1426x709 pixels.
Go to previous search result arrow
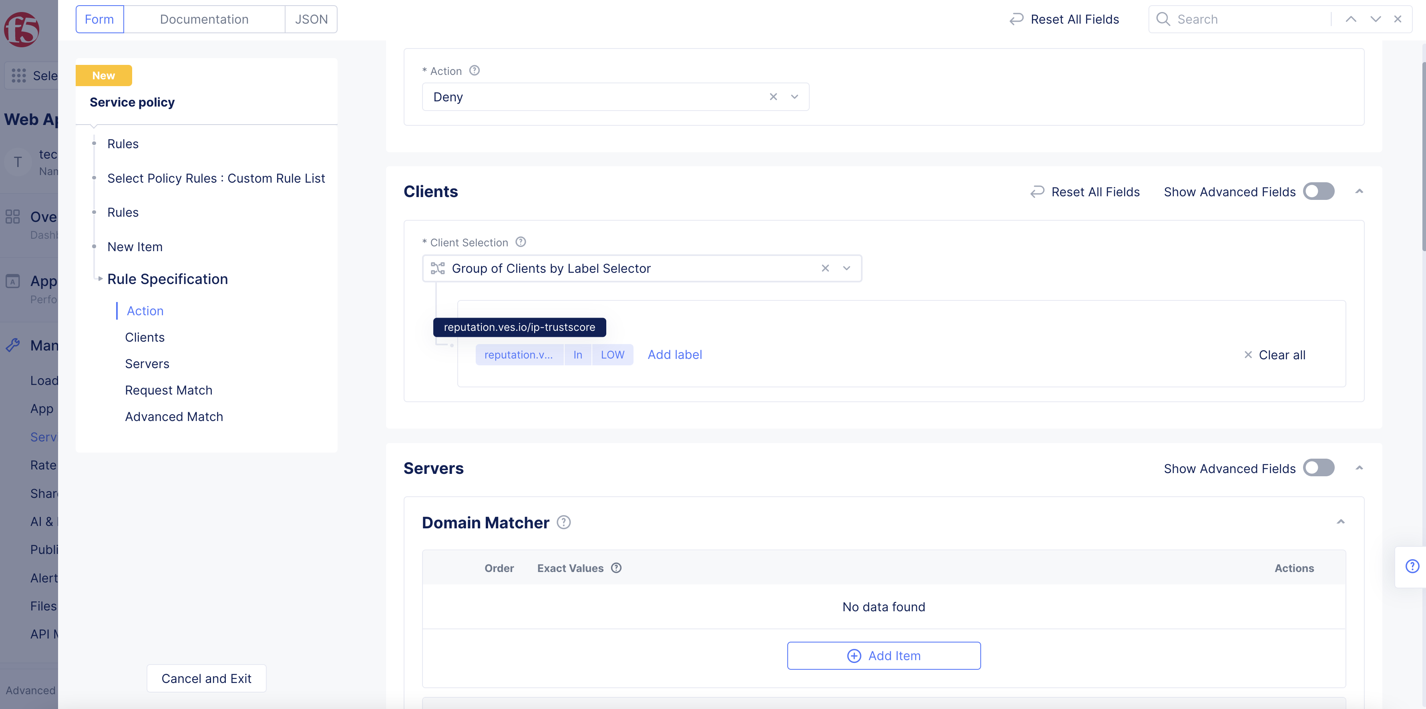pos(1351,19)
